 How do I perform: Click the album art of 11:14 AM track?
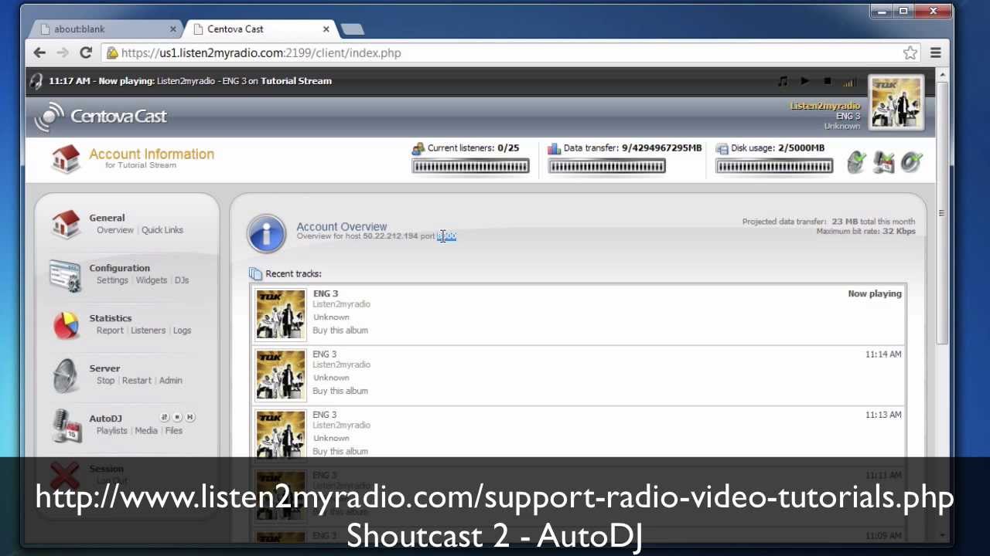281,375
